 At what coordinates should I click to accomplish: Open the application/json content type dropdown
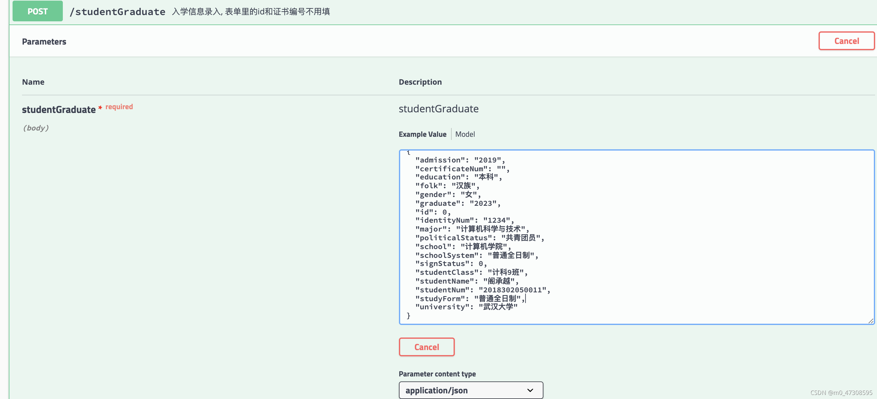click(471, 390)
